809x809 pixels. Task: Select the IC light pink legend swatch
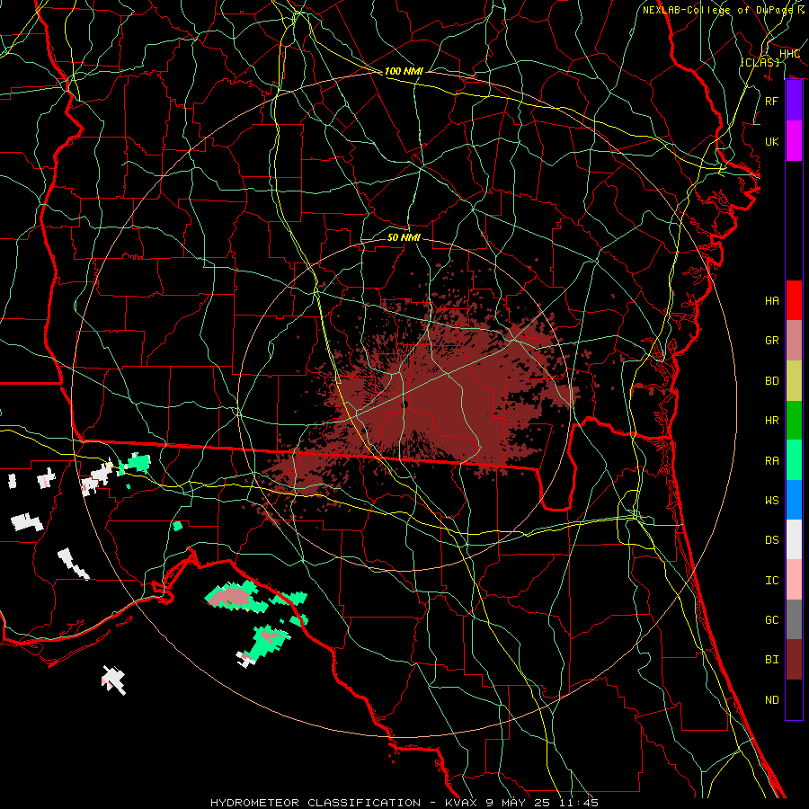tap(794, 580)
